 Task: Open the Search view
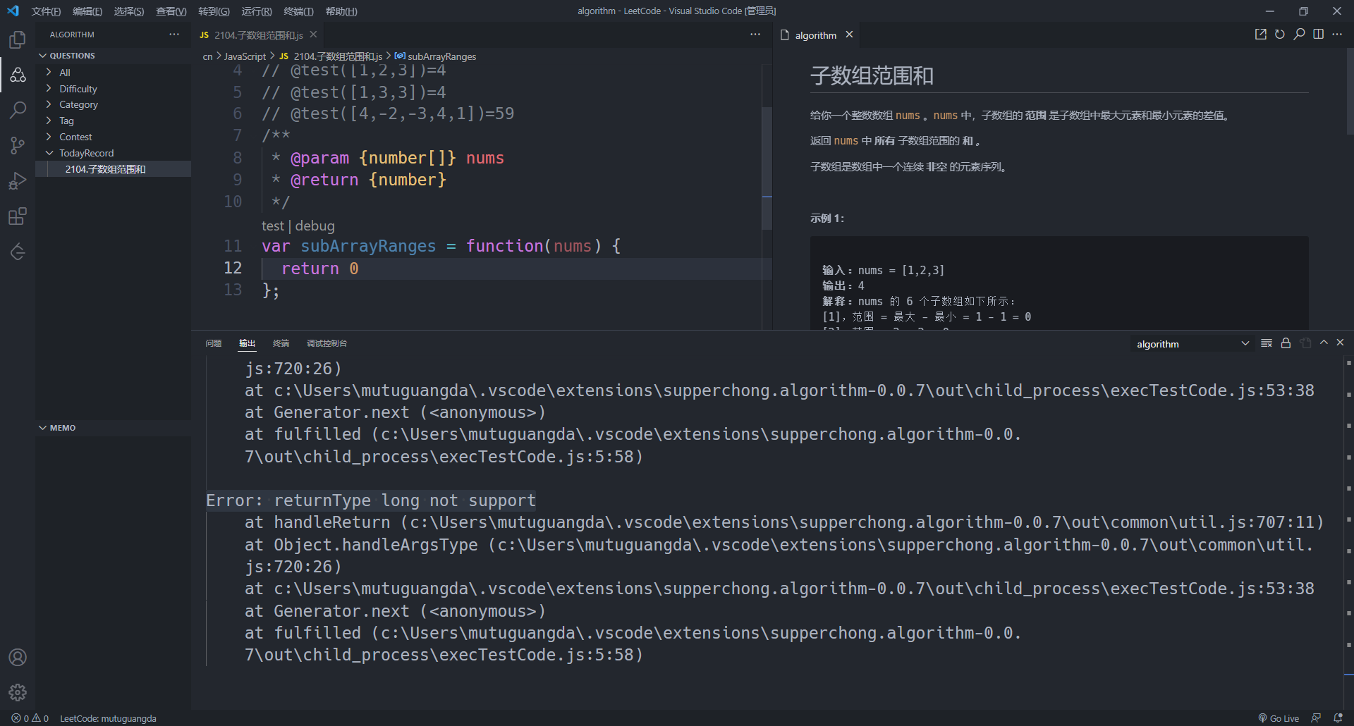point(17,110)
